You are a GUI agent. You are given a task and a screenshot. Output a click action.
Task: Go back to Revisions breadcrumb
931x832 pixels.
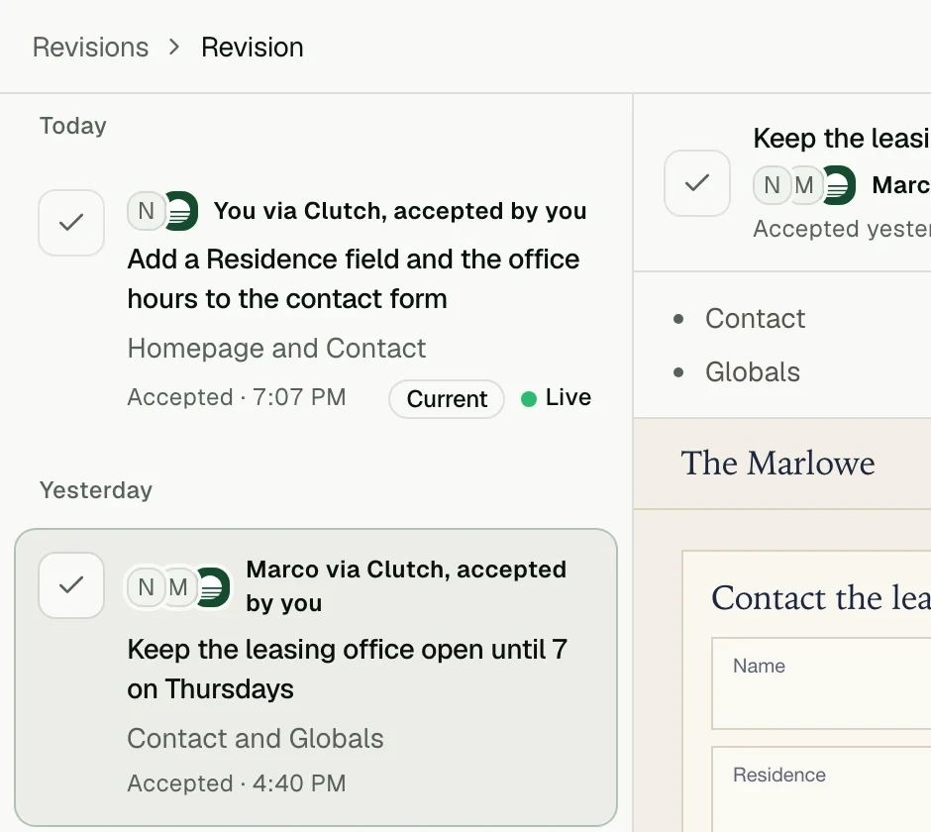pyautogui.click(x=90, y=48)
